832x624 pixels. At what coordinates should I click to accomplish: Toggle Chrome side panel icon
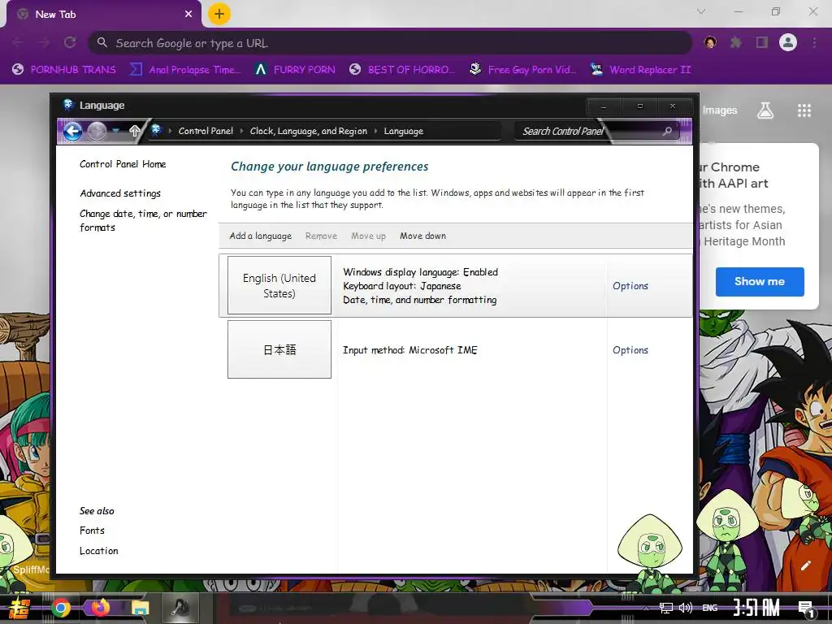pos(762,42)
